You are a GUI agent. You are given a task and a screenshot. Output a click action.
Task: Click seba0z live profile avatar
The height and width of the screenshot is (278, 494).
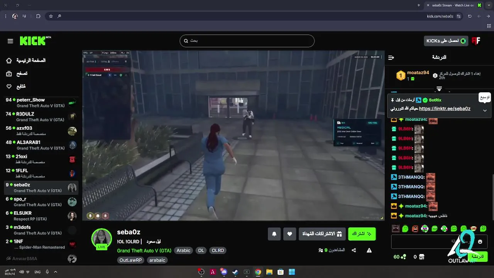(102, 238)
